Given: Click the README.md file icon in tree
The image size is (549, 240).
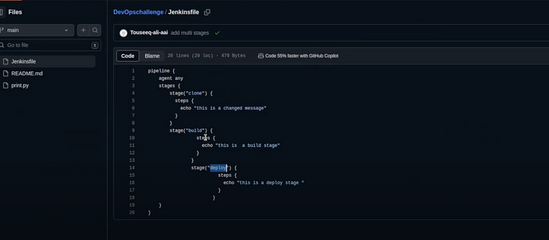Looking at the screenshot, I should point(5,73).
